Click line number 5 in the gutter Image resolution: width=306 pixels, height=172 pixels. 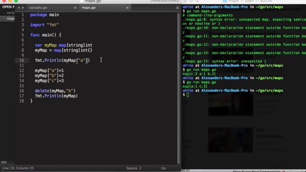22,35
